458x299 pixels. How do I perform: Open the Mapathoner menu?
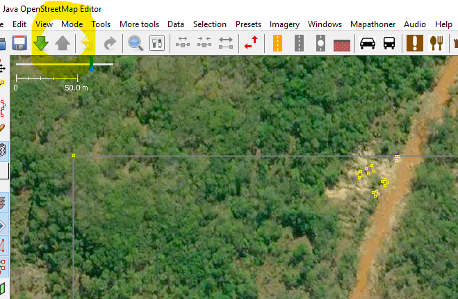(x=374, y=24)
